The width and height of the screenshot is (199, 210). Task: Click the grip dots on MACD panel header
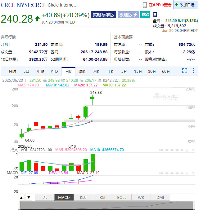(x=171, y=173)
